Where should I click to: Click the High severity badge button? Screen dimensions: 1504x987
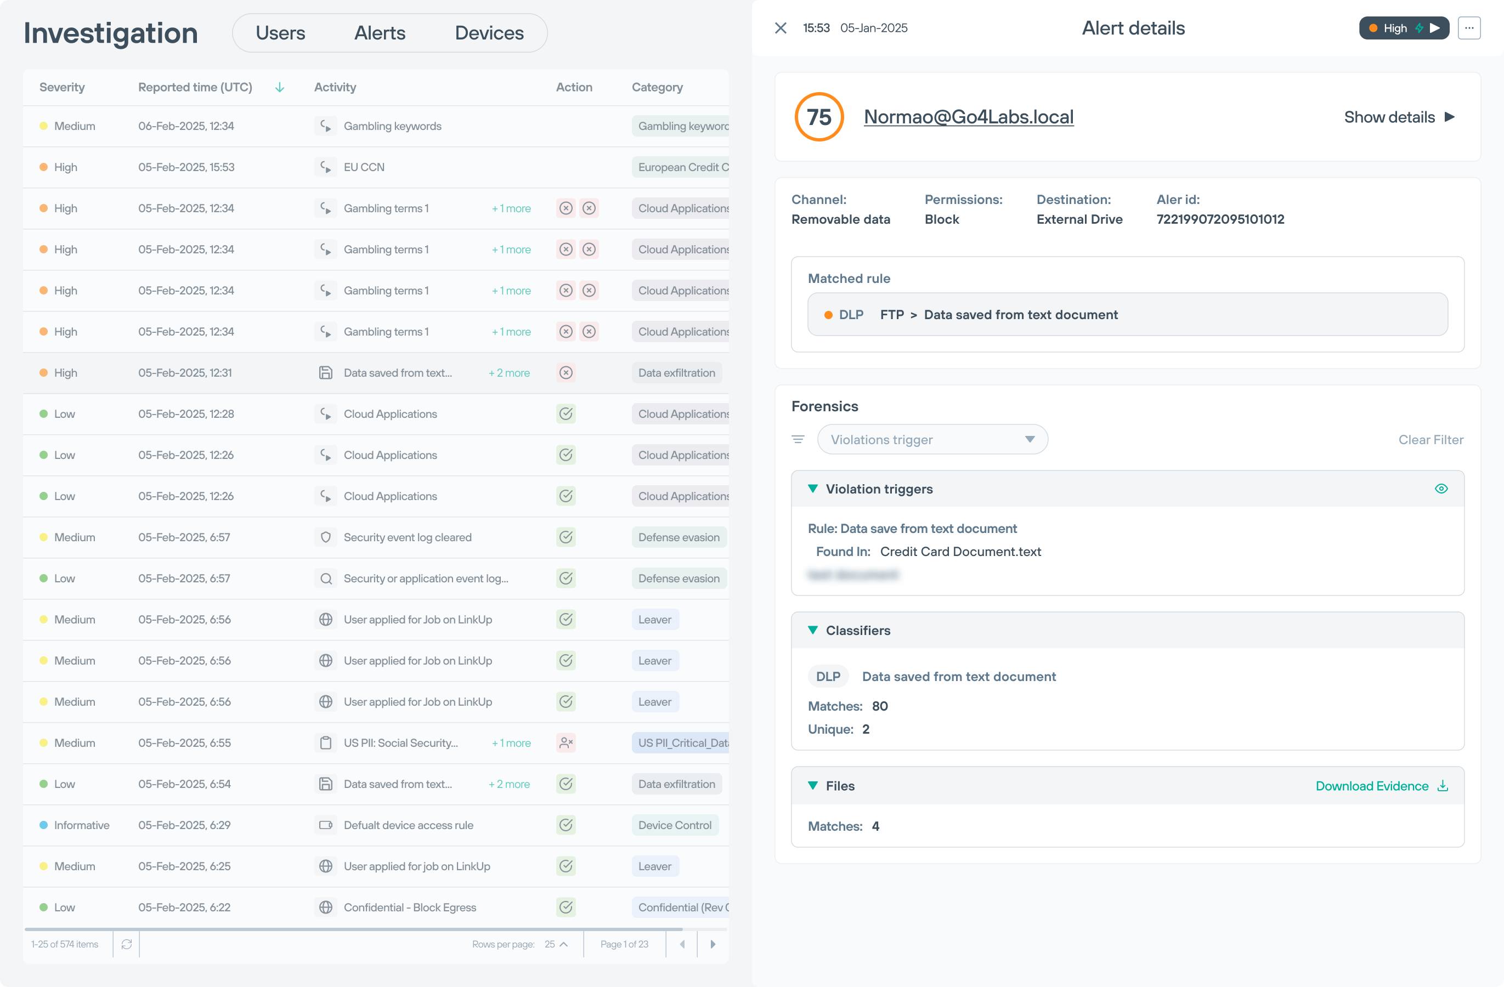point(1403,28)
